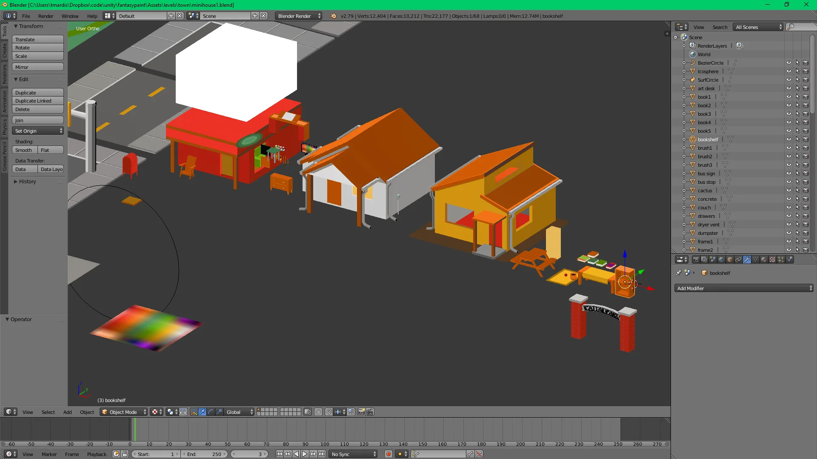817x459 pixels.
Task: Collapse the Edit panel
Action: coord(16,80)
